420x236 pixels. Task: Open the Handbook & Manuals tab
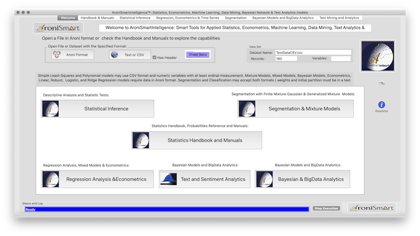(97, 18)
